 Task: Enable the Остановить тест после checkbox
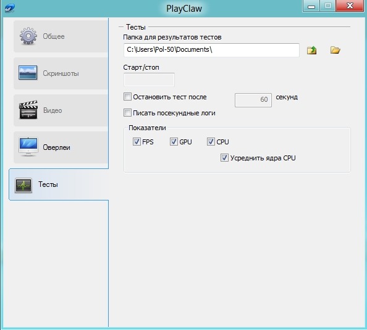click(x=127, y=96)
